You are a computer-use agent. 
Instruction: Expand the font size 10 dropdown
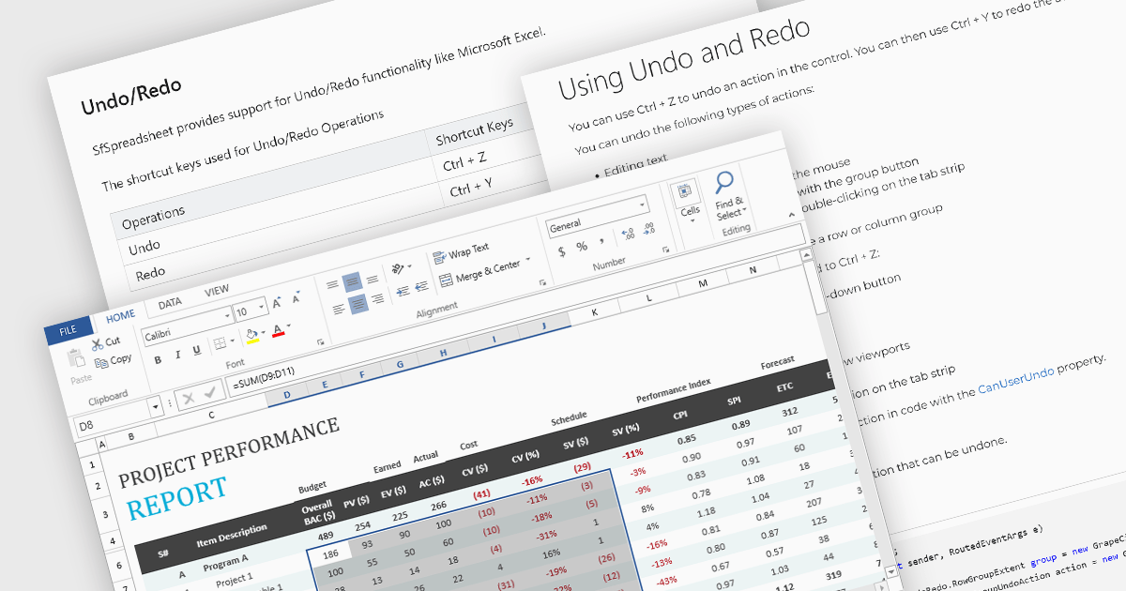262,309
